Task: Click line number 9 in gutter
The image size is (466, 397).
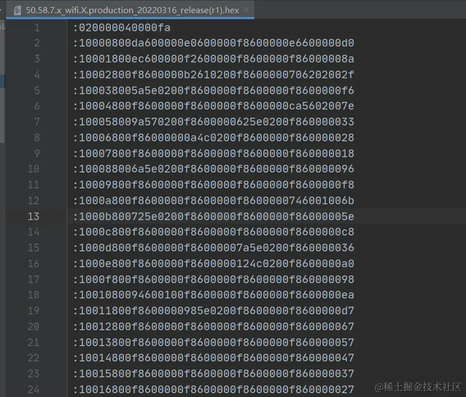Action: pos(37,153)
